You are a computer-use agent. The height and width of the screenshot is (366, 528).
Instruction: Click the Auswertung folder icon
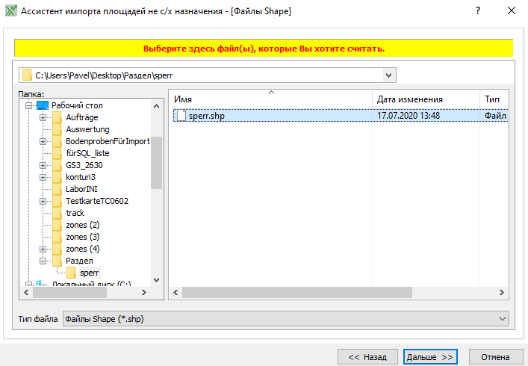tap(57, 129)
